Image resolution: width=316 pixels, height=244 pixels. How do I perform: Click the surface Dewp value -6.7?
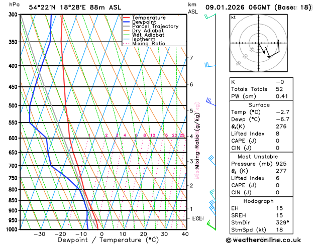[282, 119]
